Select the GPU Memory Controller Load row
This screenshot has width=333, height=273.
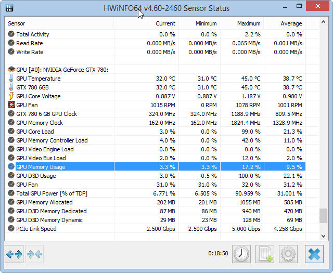[x=155, y=140]
